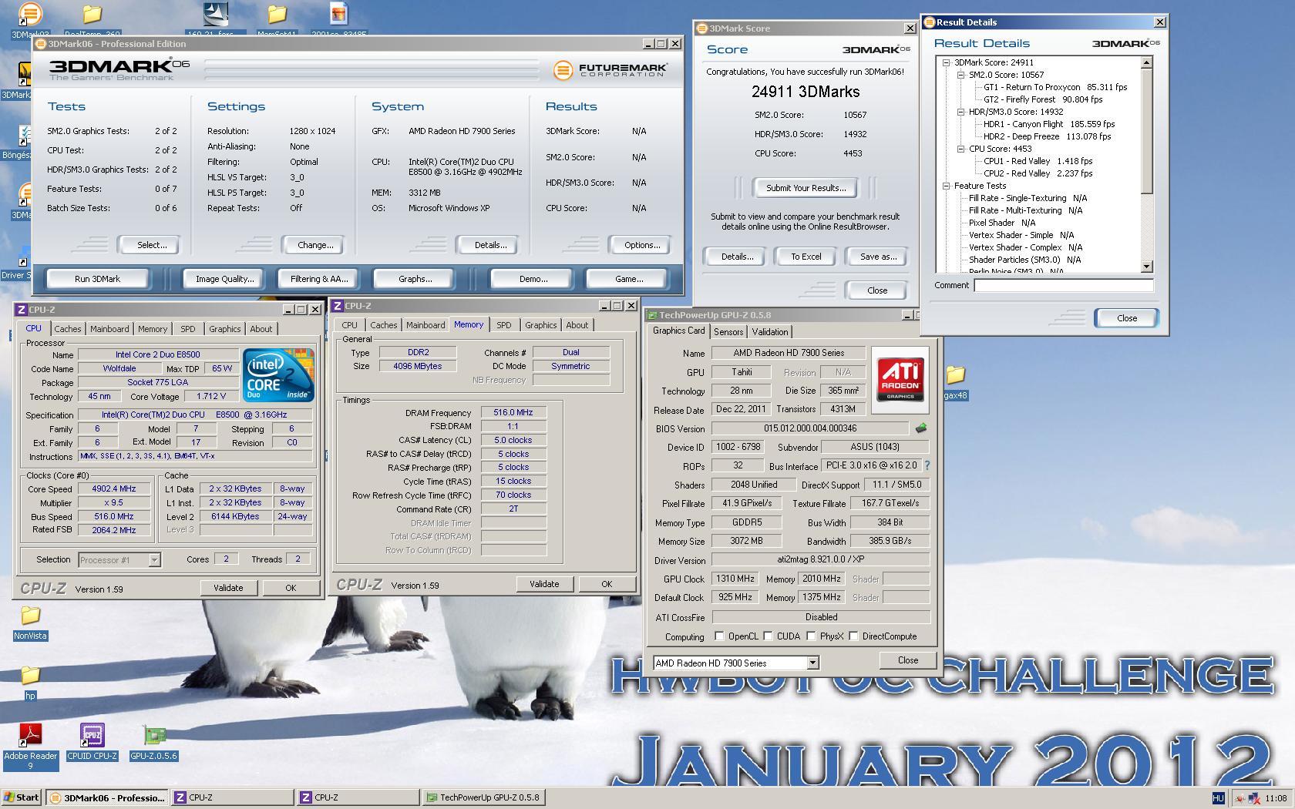Click the BIOS save icon in GPU-Z
The height and width of the screenshot is (809, 1295).
920,428
